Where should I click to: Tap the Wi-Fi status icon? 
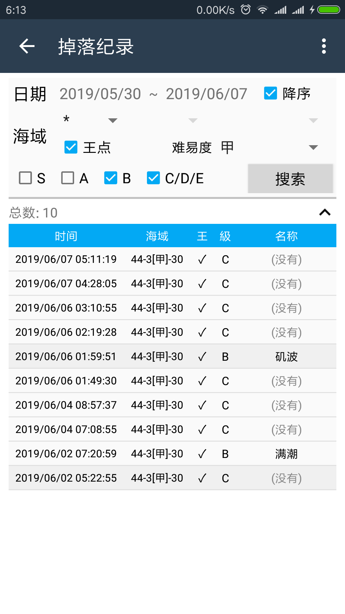(x=262, y=10)
